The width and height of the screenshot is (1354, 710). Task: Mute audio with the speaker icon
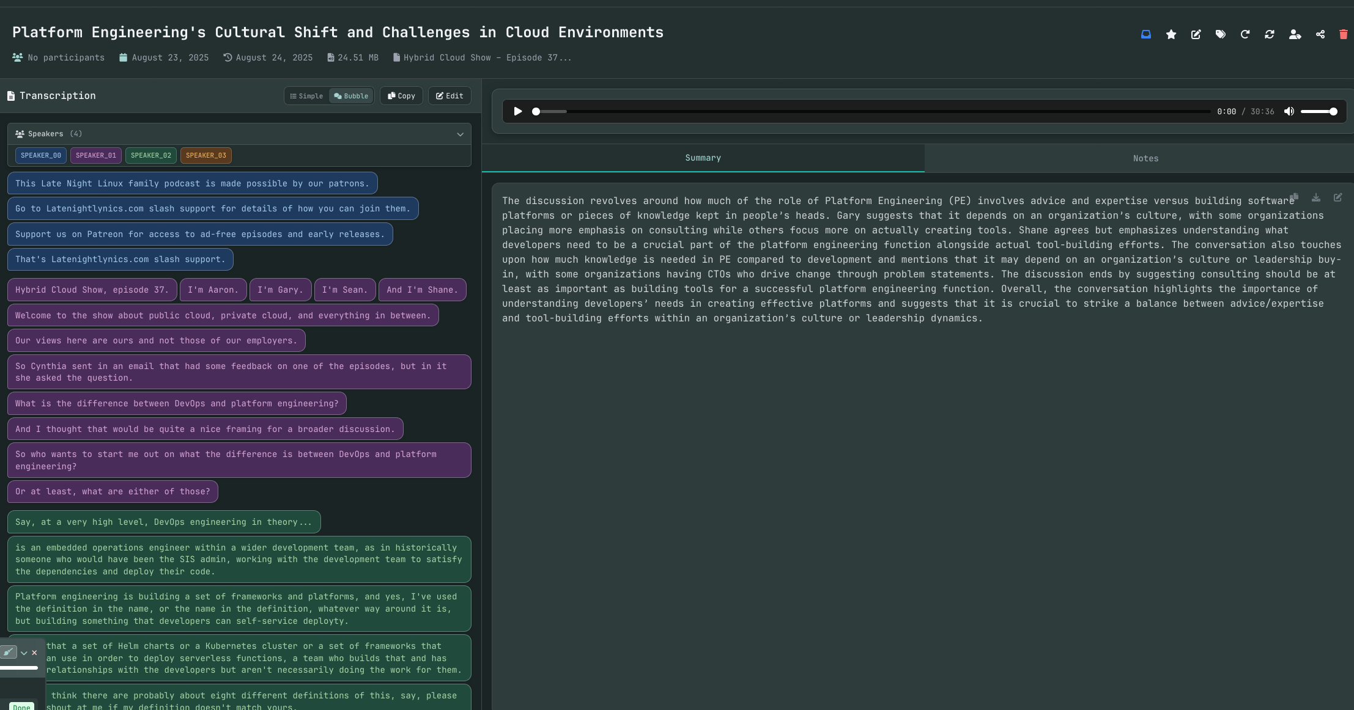pos(1289,111)
